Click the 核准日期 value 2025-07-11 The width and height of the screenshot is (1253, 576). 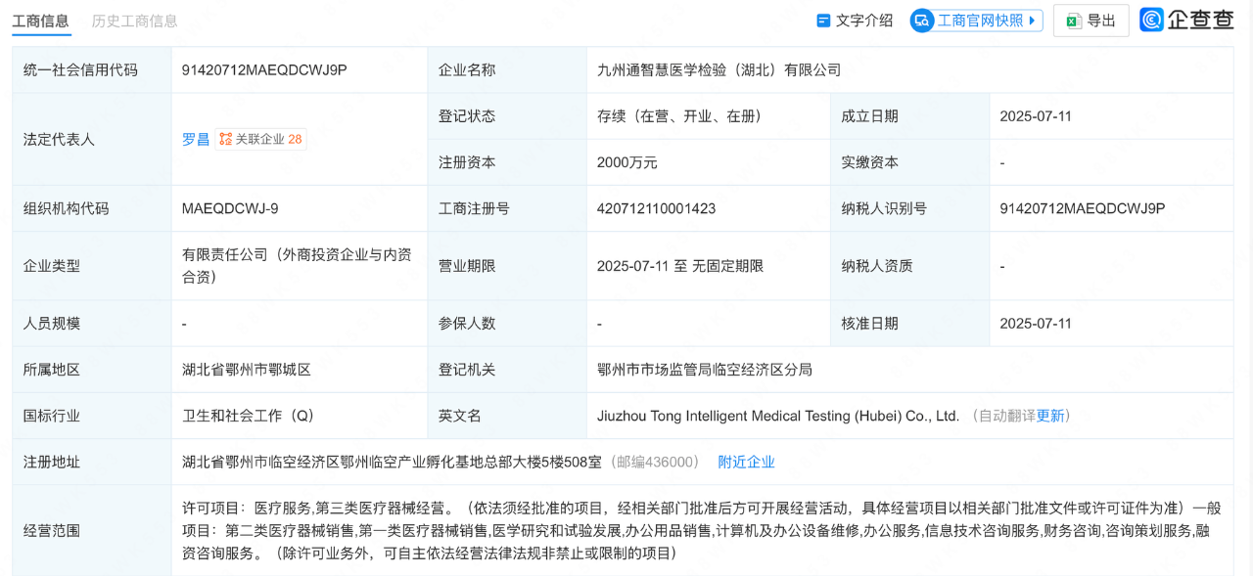tap(1036, 323)
